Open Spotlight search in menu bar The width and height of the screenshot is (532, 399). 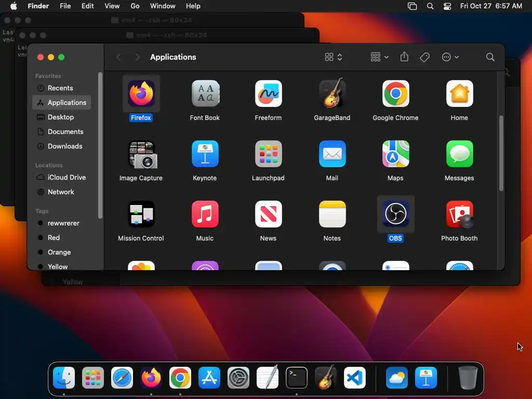pos(430,6)
